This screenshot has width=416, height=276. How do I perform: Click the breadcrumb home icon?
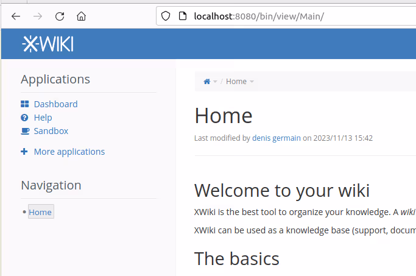207,82
